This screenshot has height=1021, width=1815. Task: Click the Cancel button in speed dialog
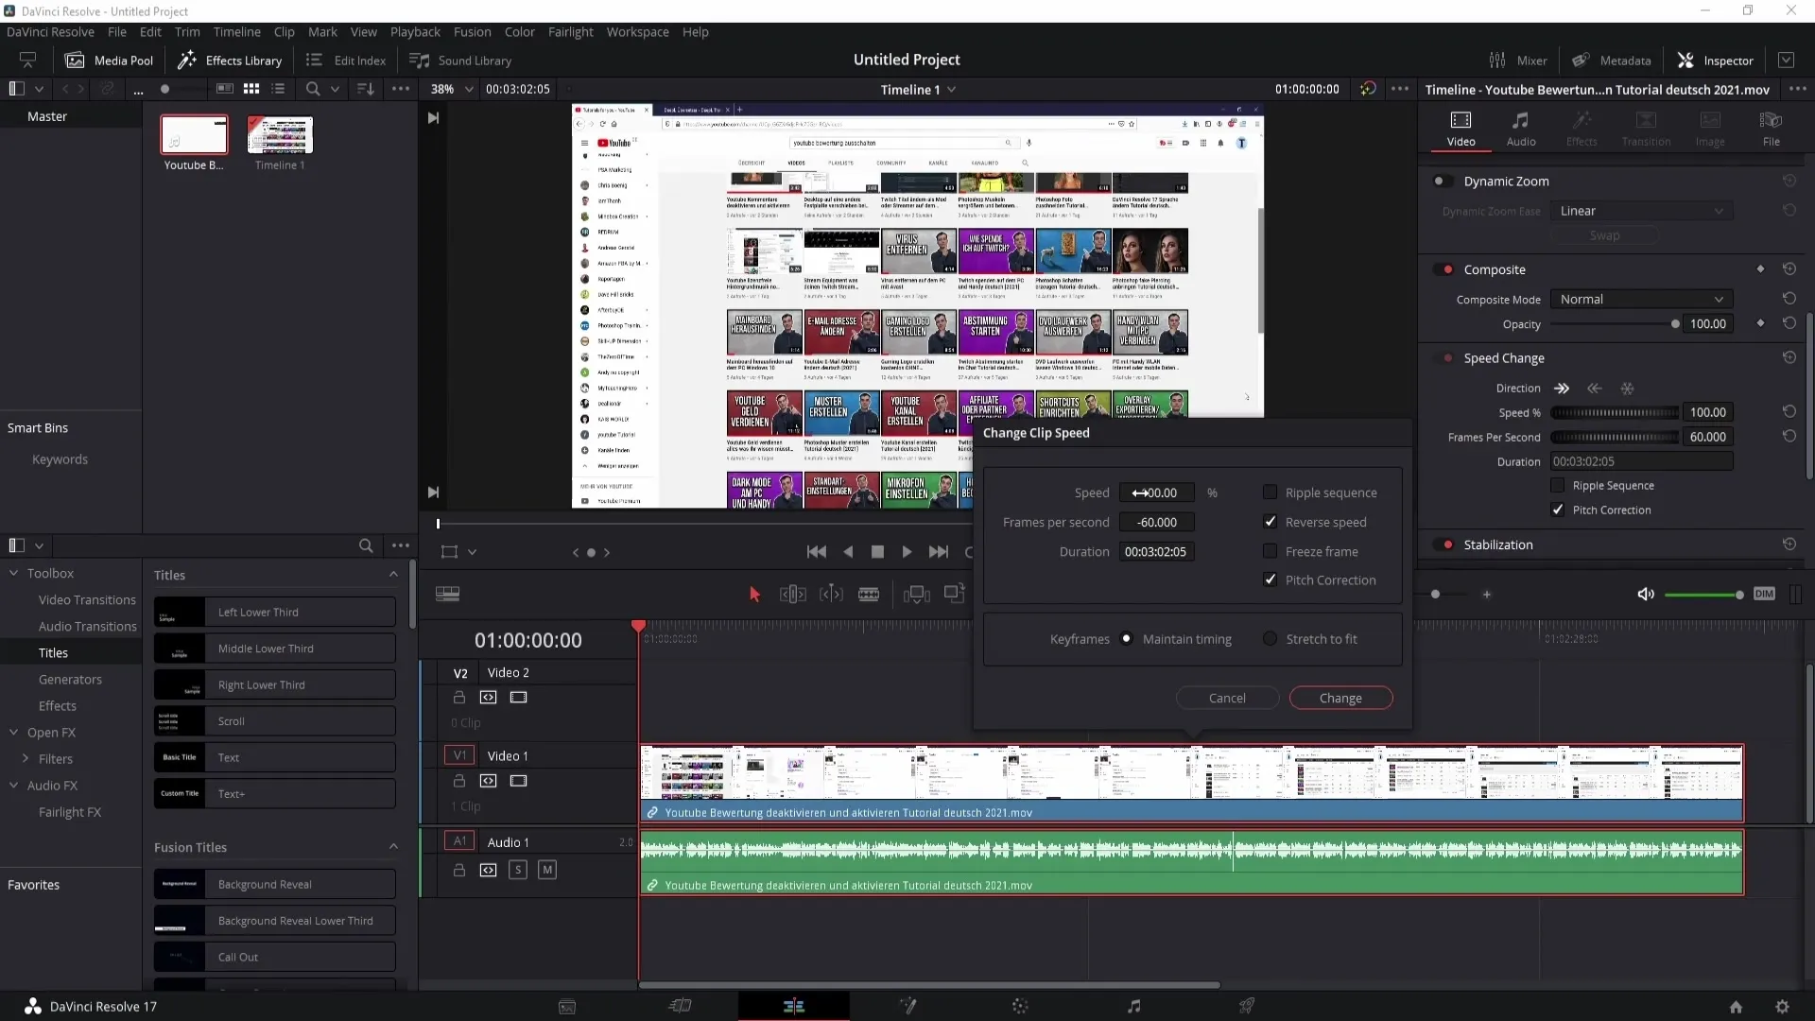[1228, 698]
